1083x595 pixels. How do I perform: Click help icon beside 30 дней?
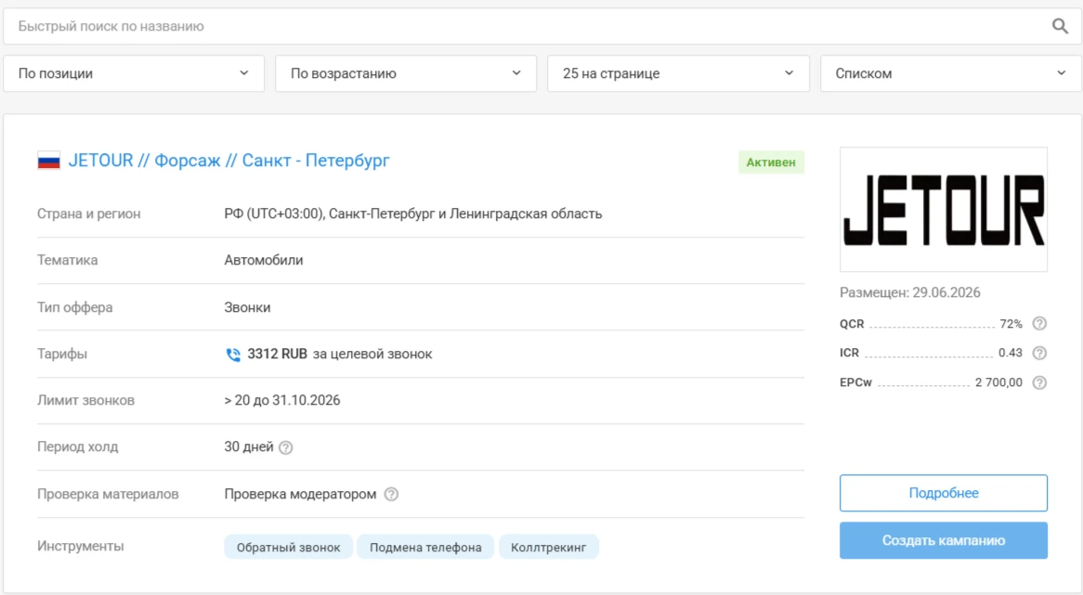[286, 447]
